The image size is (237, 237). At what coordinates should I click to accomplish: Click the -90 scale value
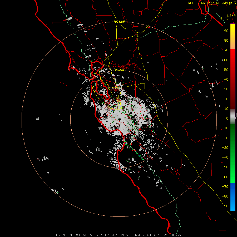point(225,206)
